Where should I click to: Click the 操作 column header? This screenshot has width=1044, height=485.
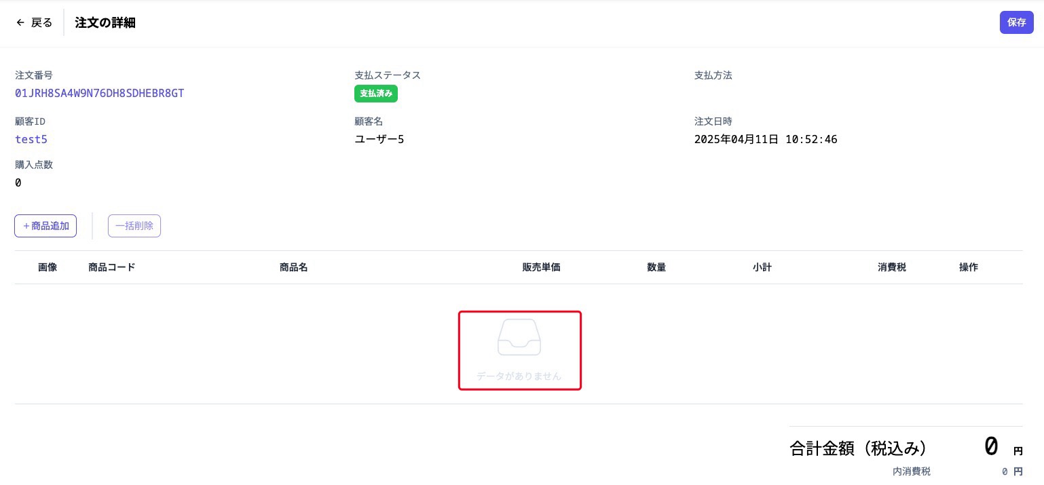(969, 267)
